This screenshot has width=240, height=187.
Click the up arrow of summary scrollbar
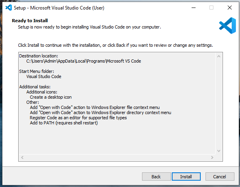(x=219, y=56)
